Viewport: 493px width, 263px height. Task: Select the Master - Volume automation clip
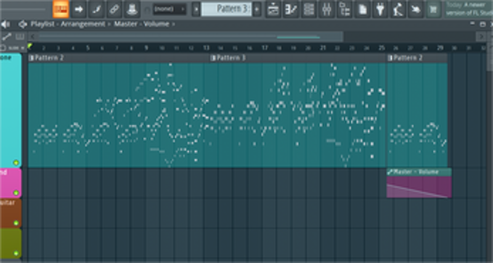[x=419, y=183]
